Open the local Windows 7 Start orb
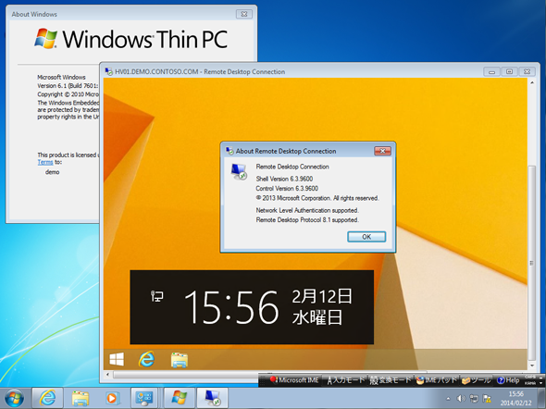The image size is (546, 409). pyautogui.click(x=14, y=398)
